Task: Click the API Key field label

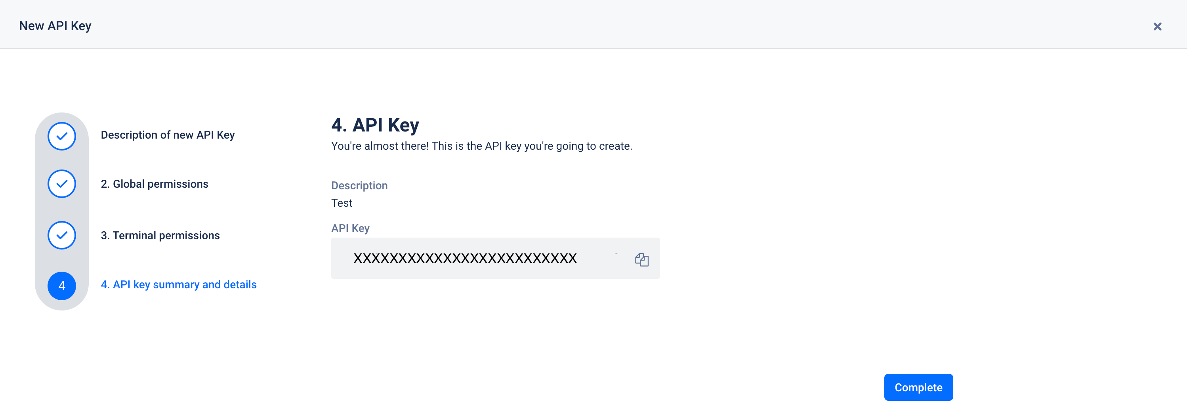Action: (350, 229)
